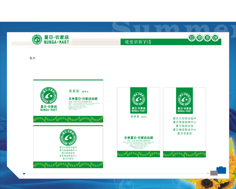Click the 应 circle badge

[191, 38]
